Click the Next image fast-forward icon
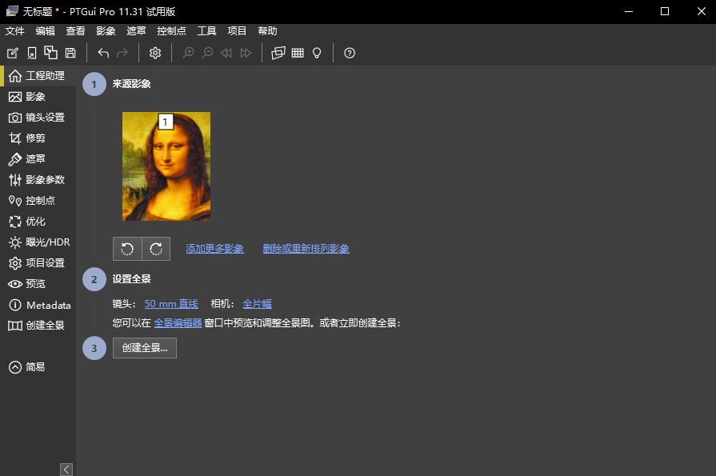The image size is (716, 476). point(246,53)
